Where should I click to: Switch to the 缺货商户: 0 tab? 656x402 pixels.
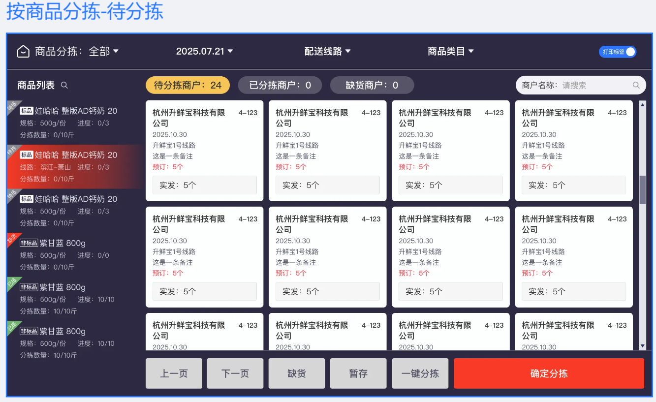[372, 85]
